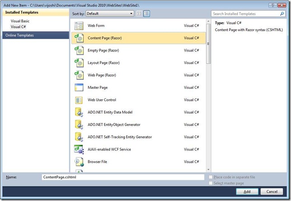This screenshot has width=291, height=201.
Task: Close the Add New Item dialog
Action: click(282, 5)
